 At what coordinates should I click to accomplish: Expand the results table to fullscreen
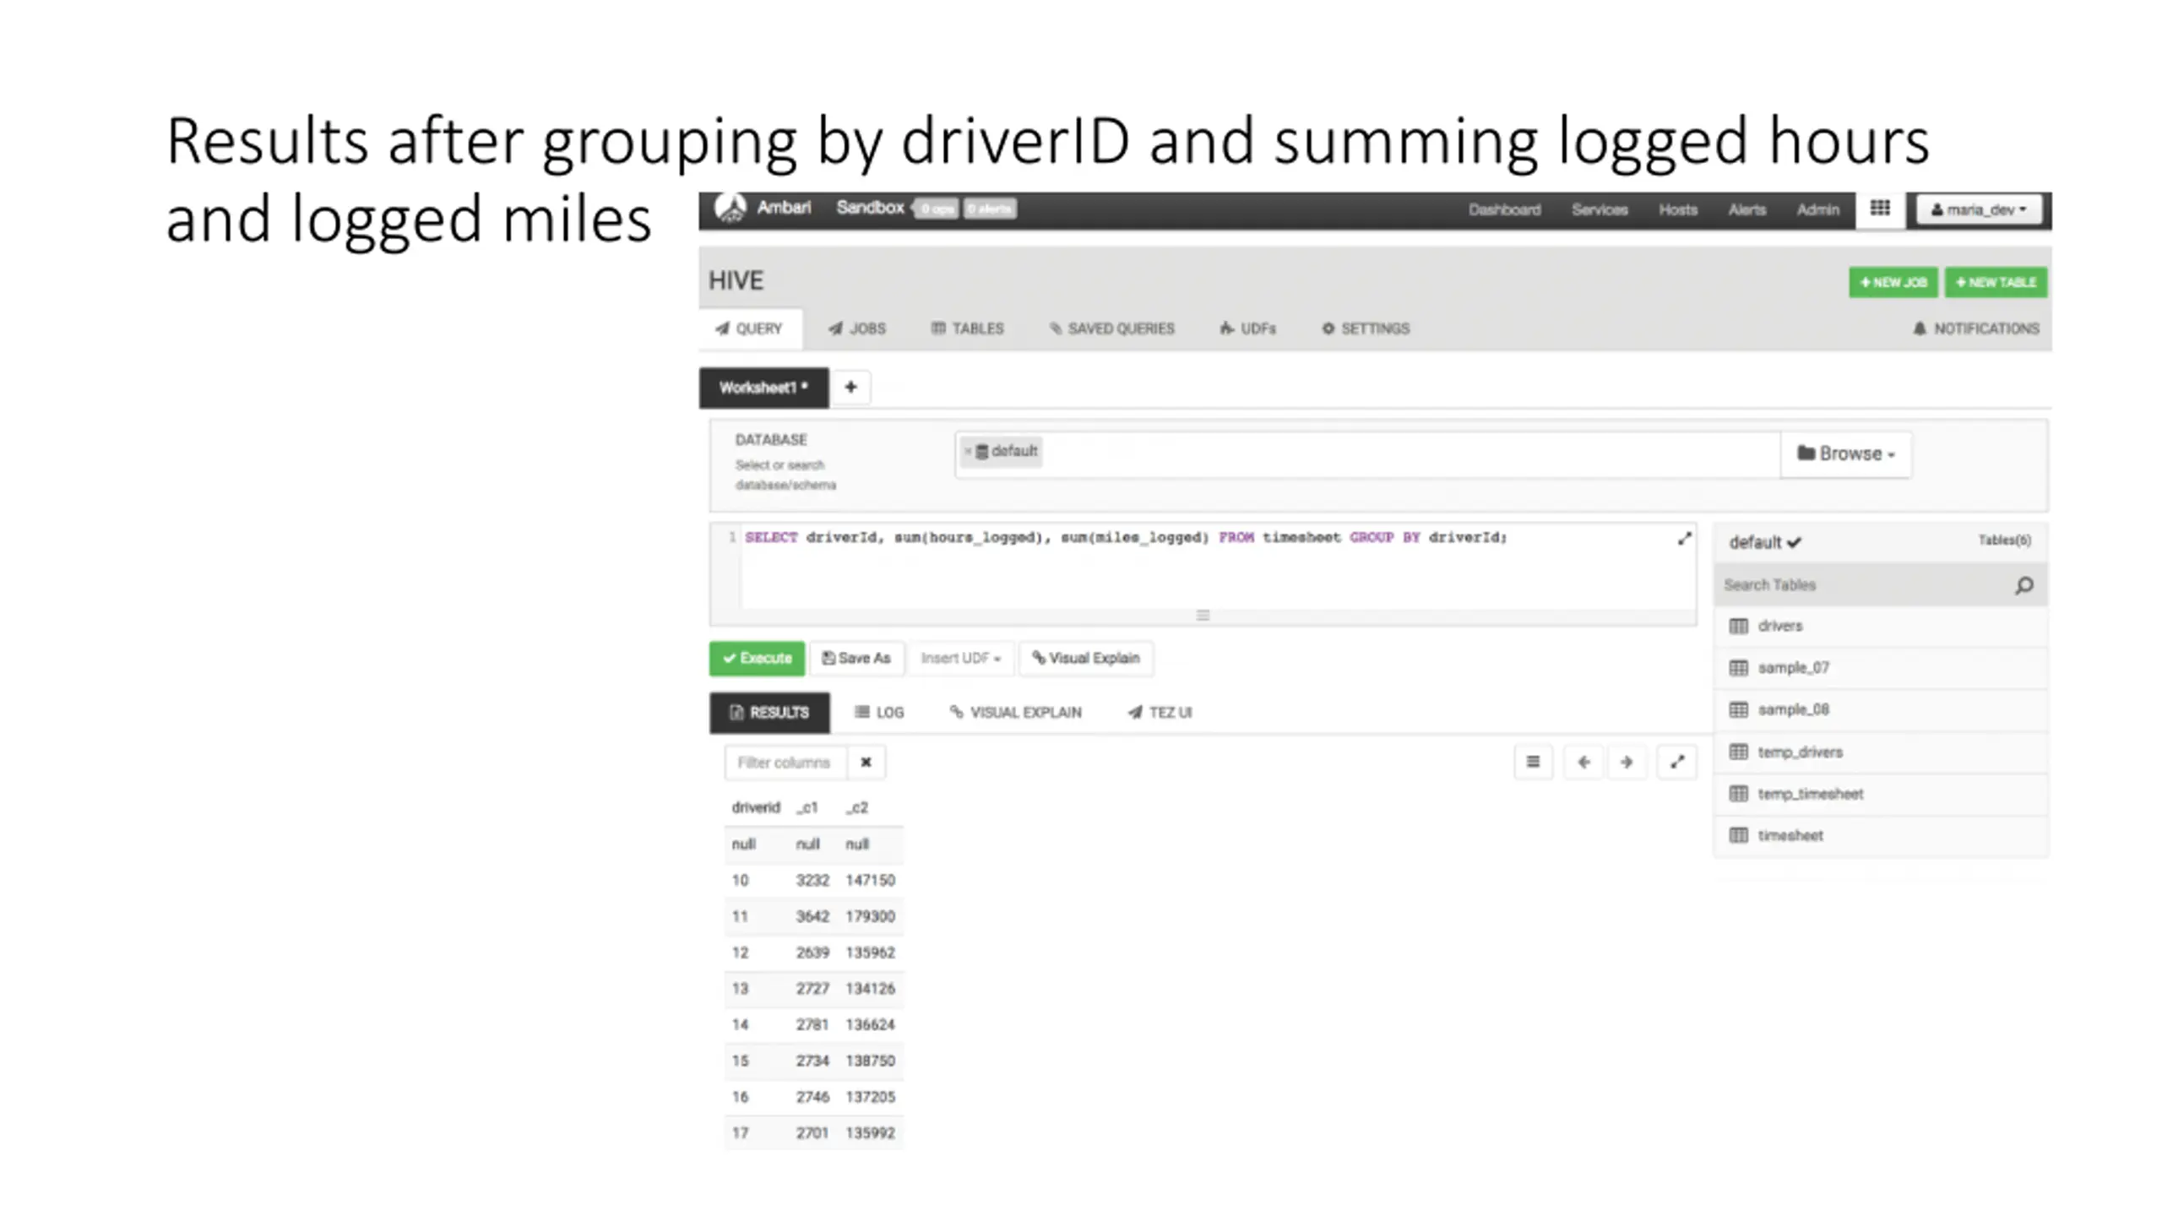coord(1677,763)
